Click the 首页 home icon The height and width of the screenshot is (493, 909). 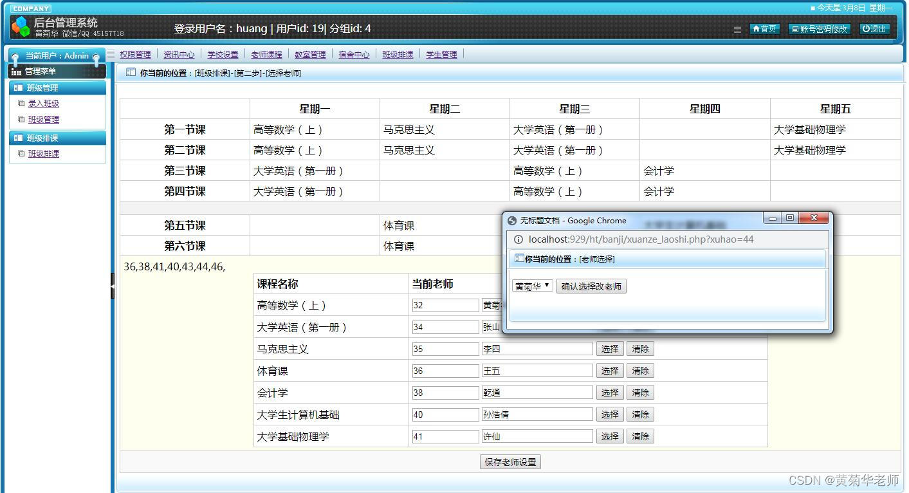coord(756,28)
